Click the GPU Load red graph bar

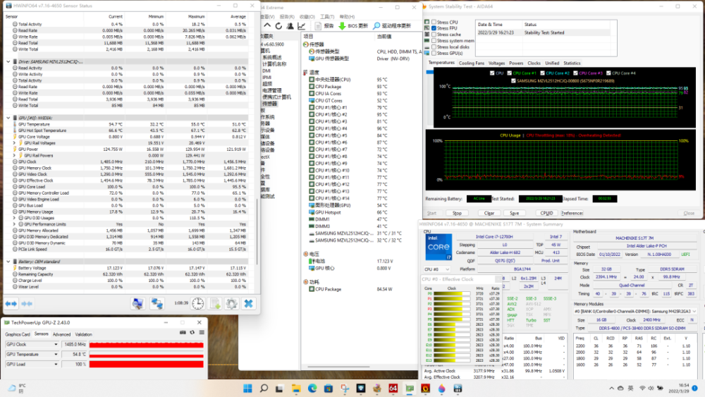[x=148, y=364]
